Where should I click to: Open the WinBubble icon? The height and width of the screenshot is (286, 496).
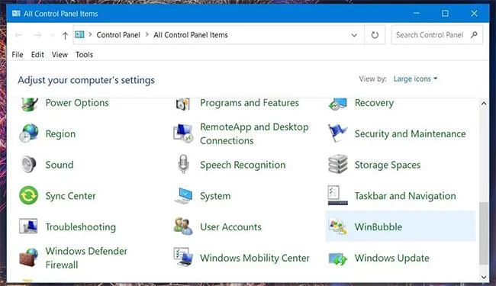(337, 227)
